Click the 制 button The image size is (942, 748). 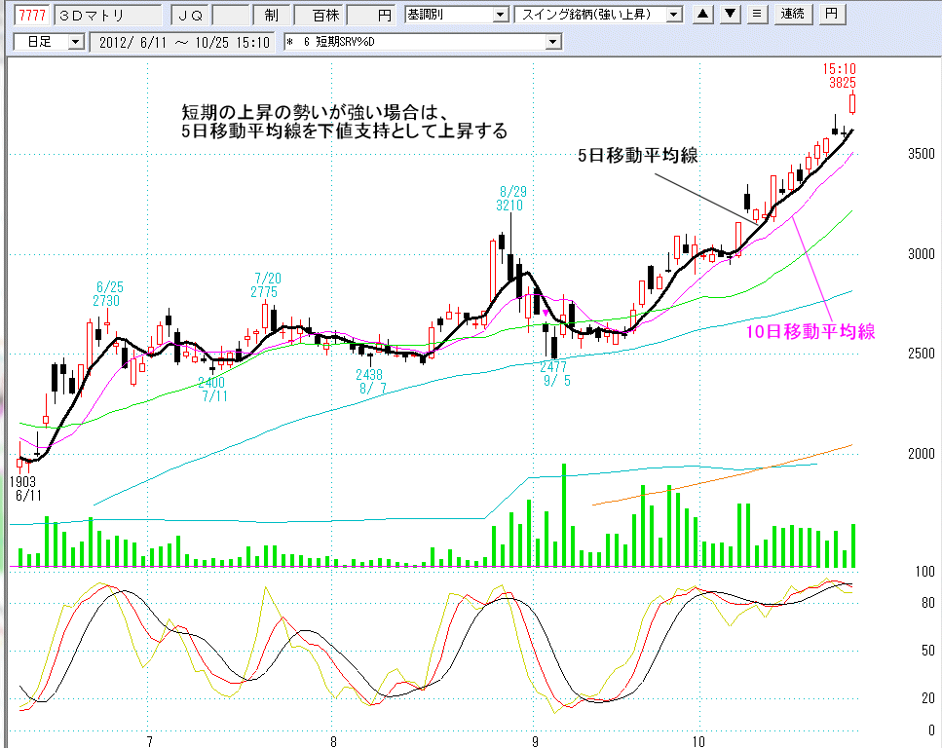click(x=271, y=15)
